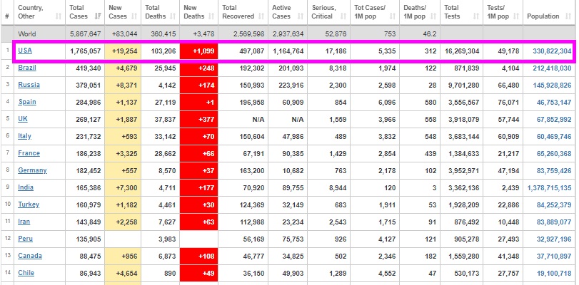Click the Tests/1M pop header sort arrow

point(517,16)
